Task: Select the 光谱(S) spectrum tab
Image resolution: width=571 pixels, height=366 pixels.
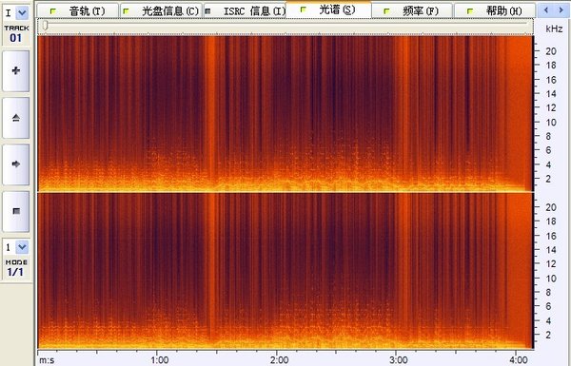Action: click(328, 10)
